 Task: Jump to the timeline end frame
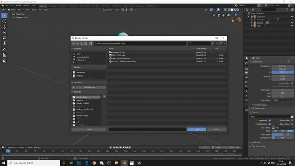(130, 148)
